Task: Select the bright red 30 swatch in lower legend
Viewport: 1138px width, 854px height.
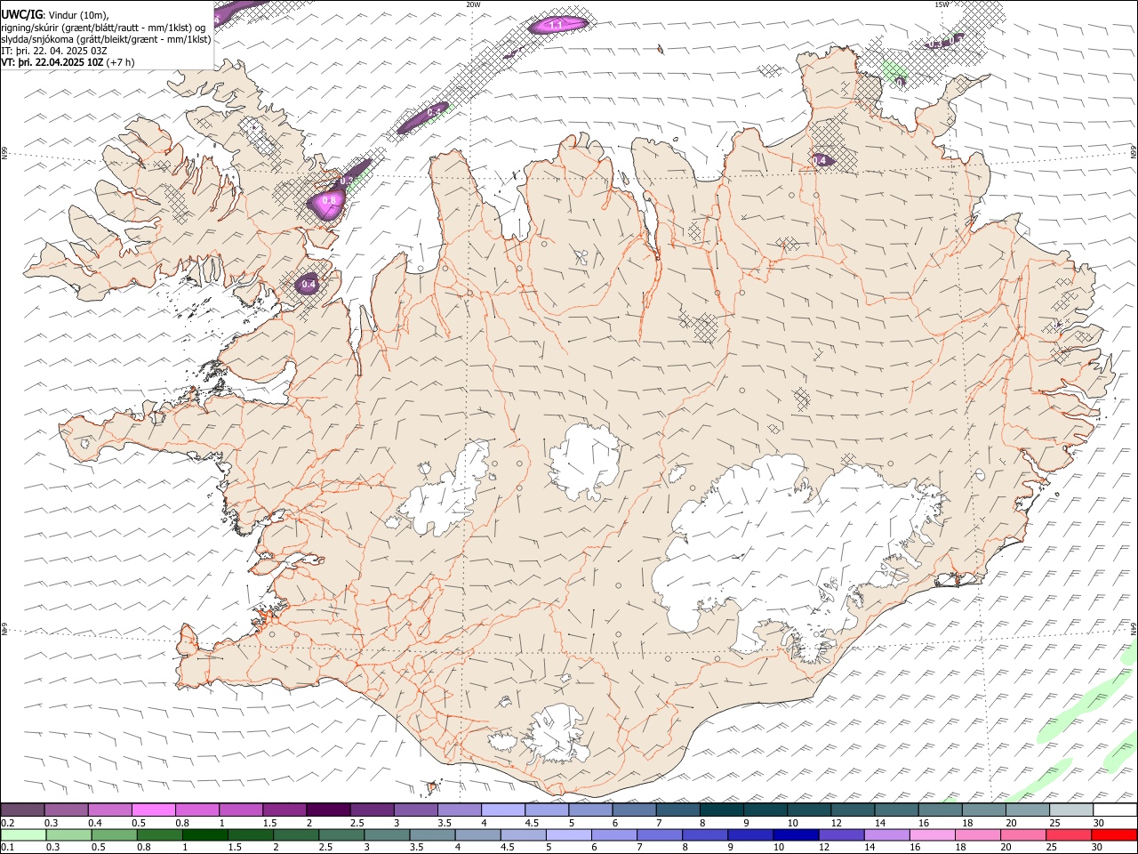Action: point(1114,834)
